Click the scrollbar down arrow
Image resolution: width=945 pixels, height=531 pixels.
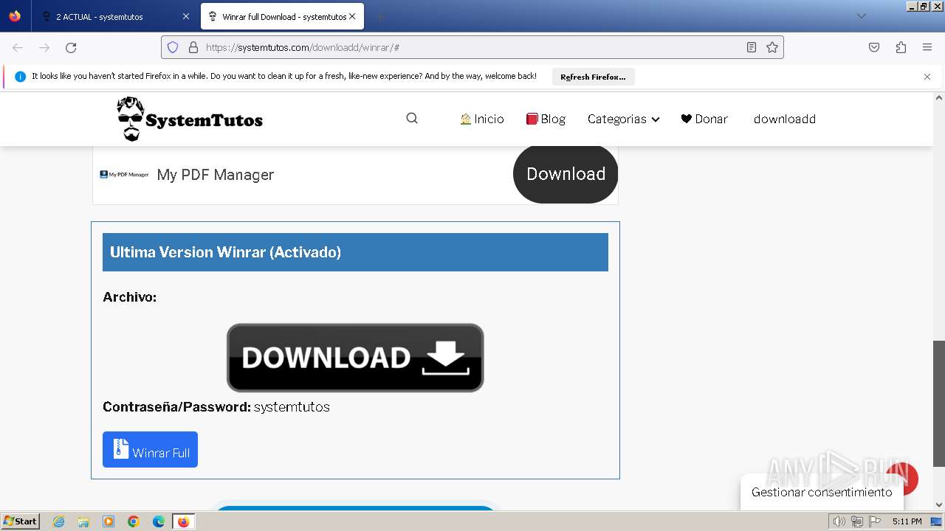click(x=939, y=505)
